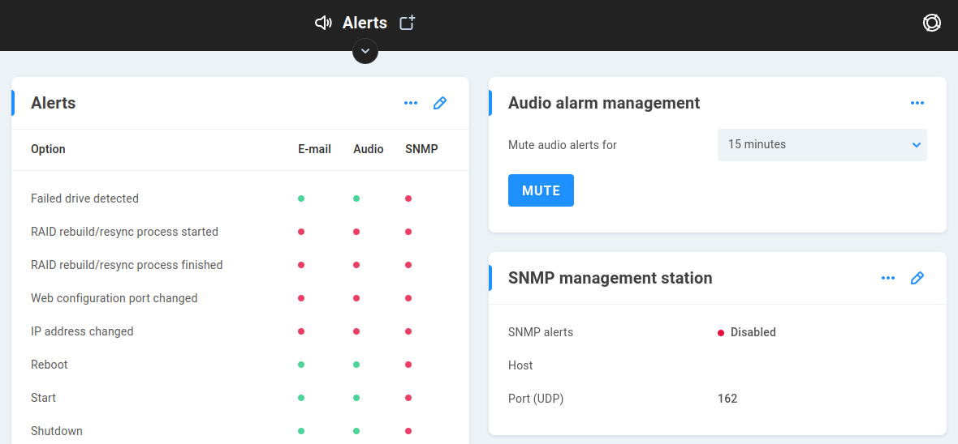Click E-mail dot for RAID rebuild/resync process started
Viewport: 958px width, 444px height.
[x=301, y=232]
